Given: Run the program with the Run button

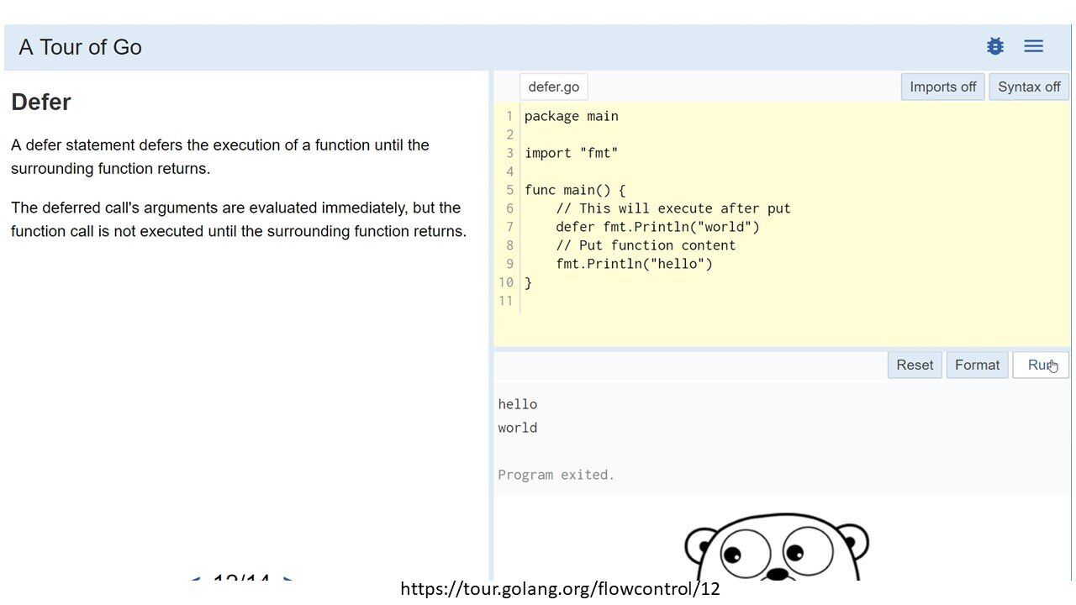Looking at the screenshot, I should pos(1041,365).
